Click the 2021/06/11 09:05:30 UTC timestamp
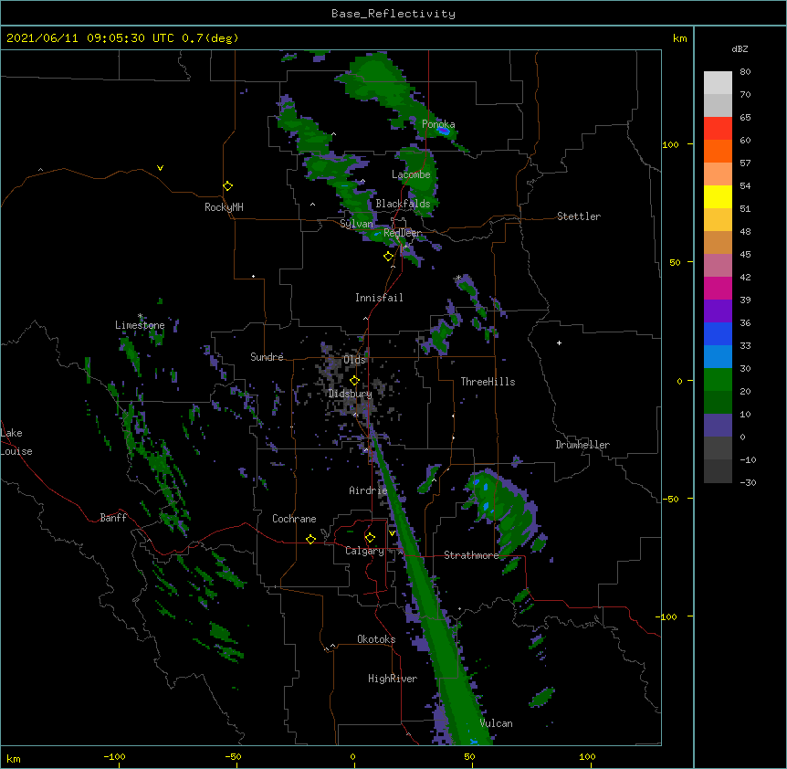The height and width of the screenshot is (769, 787). (x=91, y=38)
